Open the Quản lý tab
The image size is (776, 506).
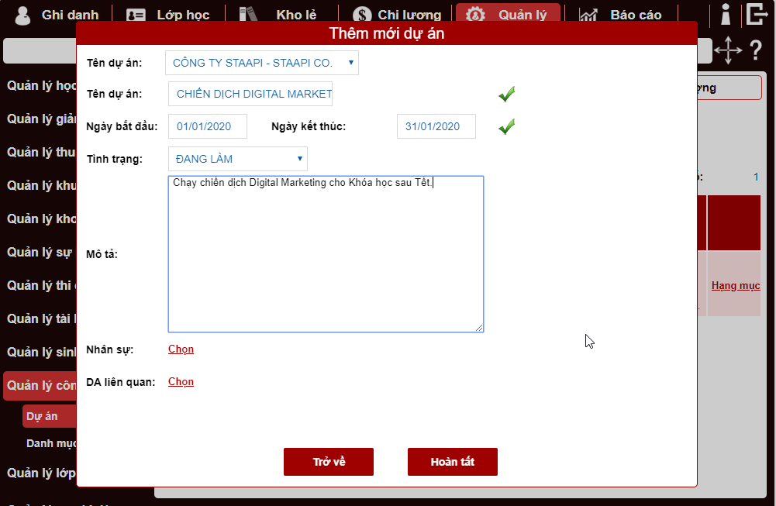pyautogui.click(x=508, y=15)
